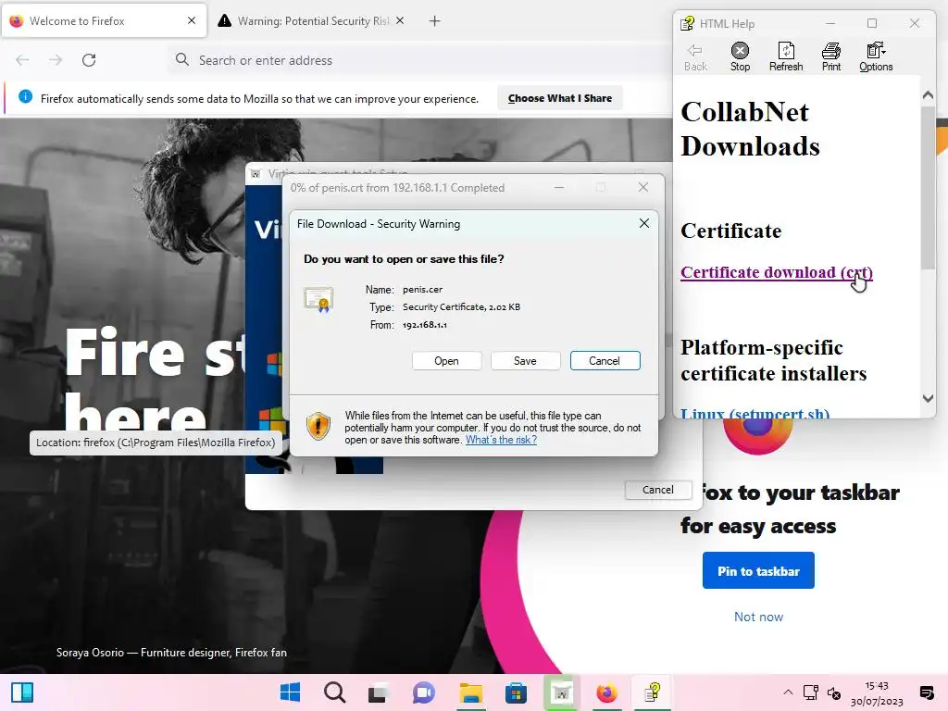Click the network icon in system tray
The width and height of the screenshot is (948, 711).
[810, 692]
